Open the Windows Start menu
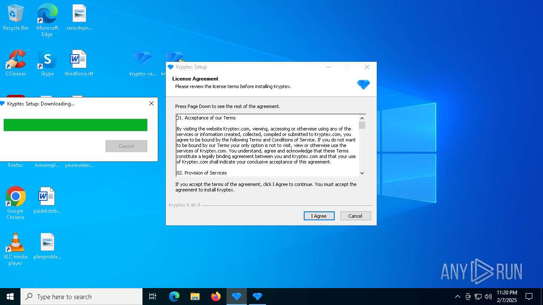This screenshot has width=543, height=305. click(10, 297)
